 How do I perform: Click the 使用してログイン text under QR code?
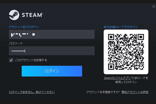point(126,82)
